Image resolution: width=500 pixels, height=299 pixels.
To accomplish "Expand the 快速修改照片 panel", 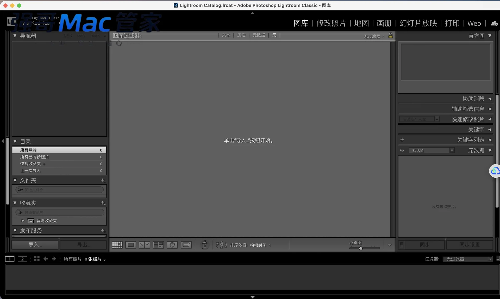I will point(490,119).
